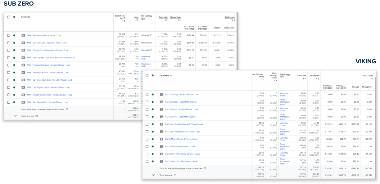Viewport: 380px width, 184px height.
Task: Expand Conv. rate column arrows in Sub Zero table
Action: pyautogui.click(x=166, y=20)
